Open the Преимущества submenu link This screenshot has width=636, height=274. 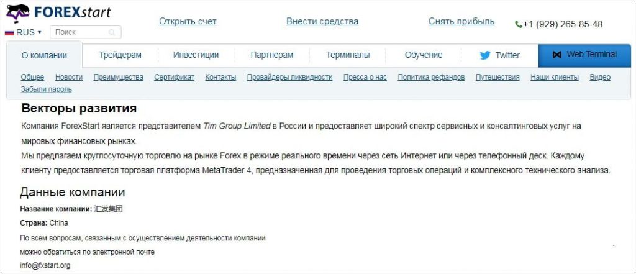click(119, 77)
